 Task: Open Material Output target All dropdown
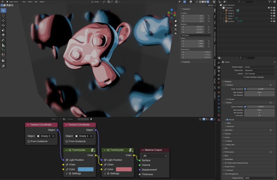[155, 156]
